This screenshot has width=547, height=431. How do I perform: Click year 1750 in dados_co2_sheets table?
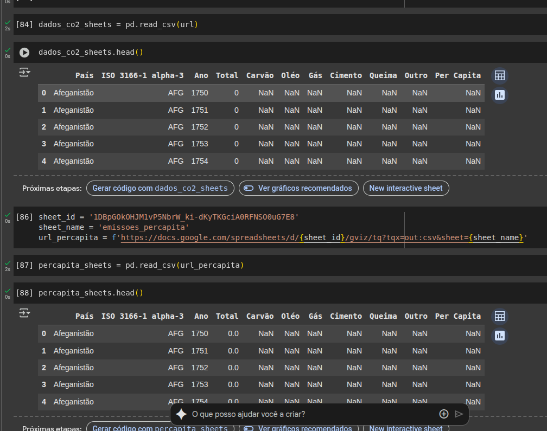click(x=200, y=93)
